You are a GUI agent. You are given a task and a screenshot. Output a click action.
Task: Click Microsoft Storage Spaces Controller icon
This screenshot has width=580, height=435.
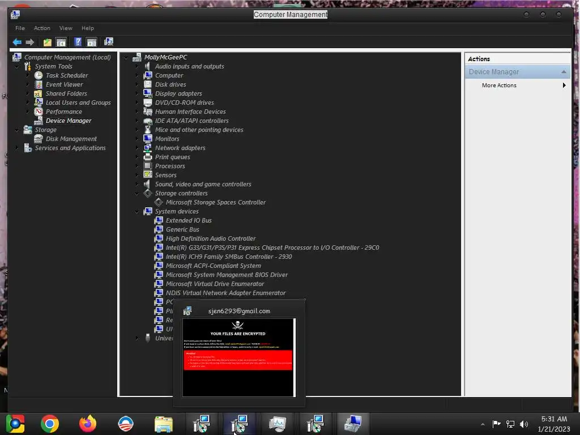(159, 202)
